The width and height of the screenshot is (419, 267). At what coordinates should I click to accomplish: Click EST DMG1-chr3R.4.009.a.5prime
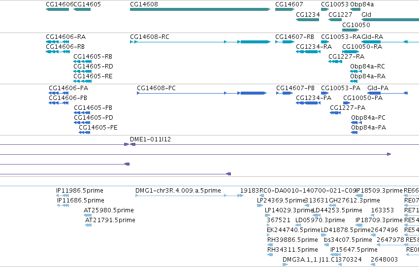189,196
